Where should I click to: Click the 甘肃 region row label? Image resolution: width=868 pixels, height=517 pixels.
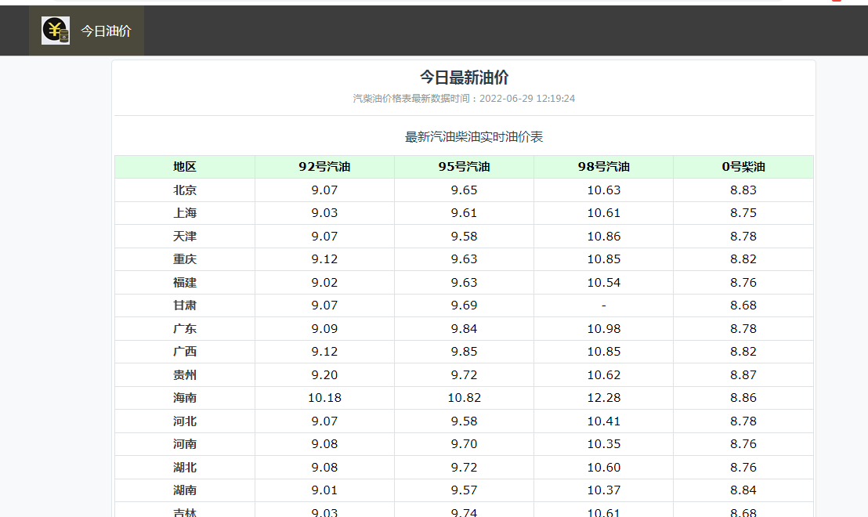click(185, 305)
